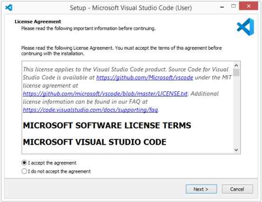Click the VS Code icon in title bar
This screenshot has height=202, width=262.
click(9, 8)
